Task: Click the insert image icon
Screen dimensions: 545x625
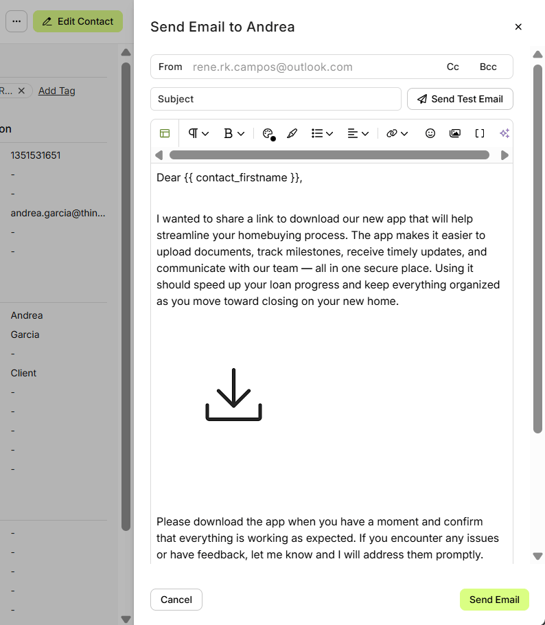Action: click(454, 133)
